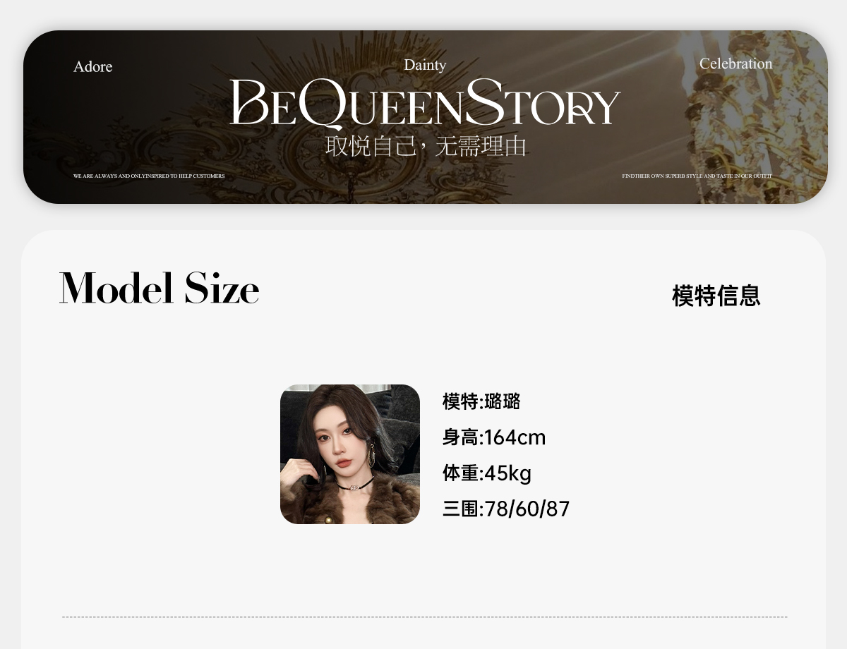Click the BeQueenStory banner logo
Screen dimensions: 847x649
click(x=425, y=103)
